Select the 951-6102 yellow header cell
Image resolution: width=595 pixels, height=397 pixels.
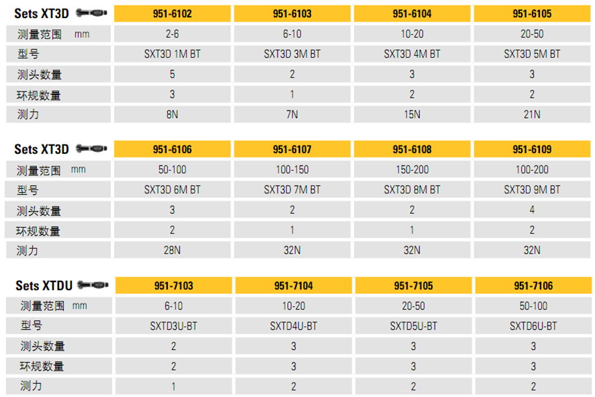(172, 14)
